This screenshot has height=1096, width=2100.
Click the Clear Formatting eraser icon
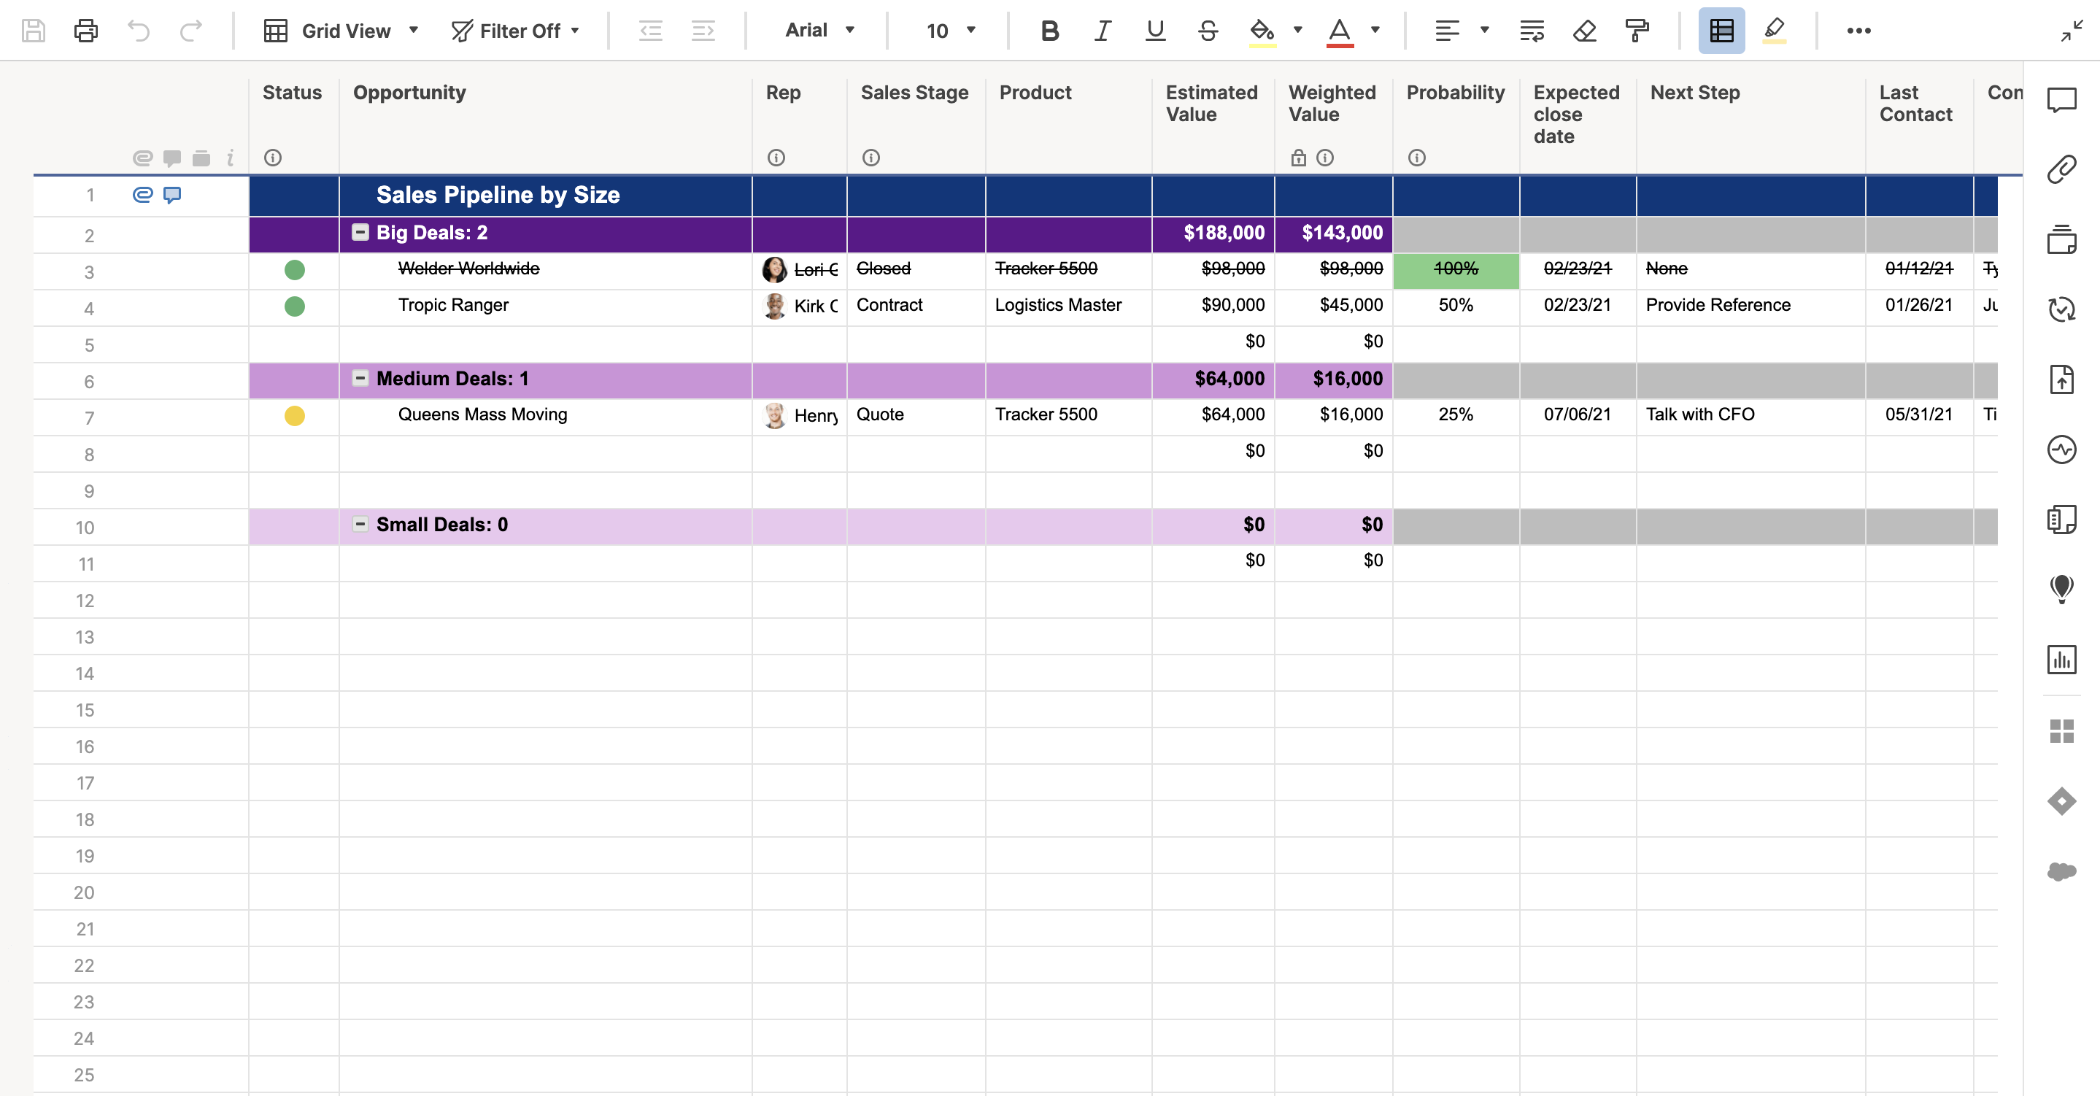[x=1584, y=31]
